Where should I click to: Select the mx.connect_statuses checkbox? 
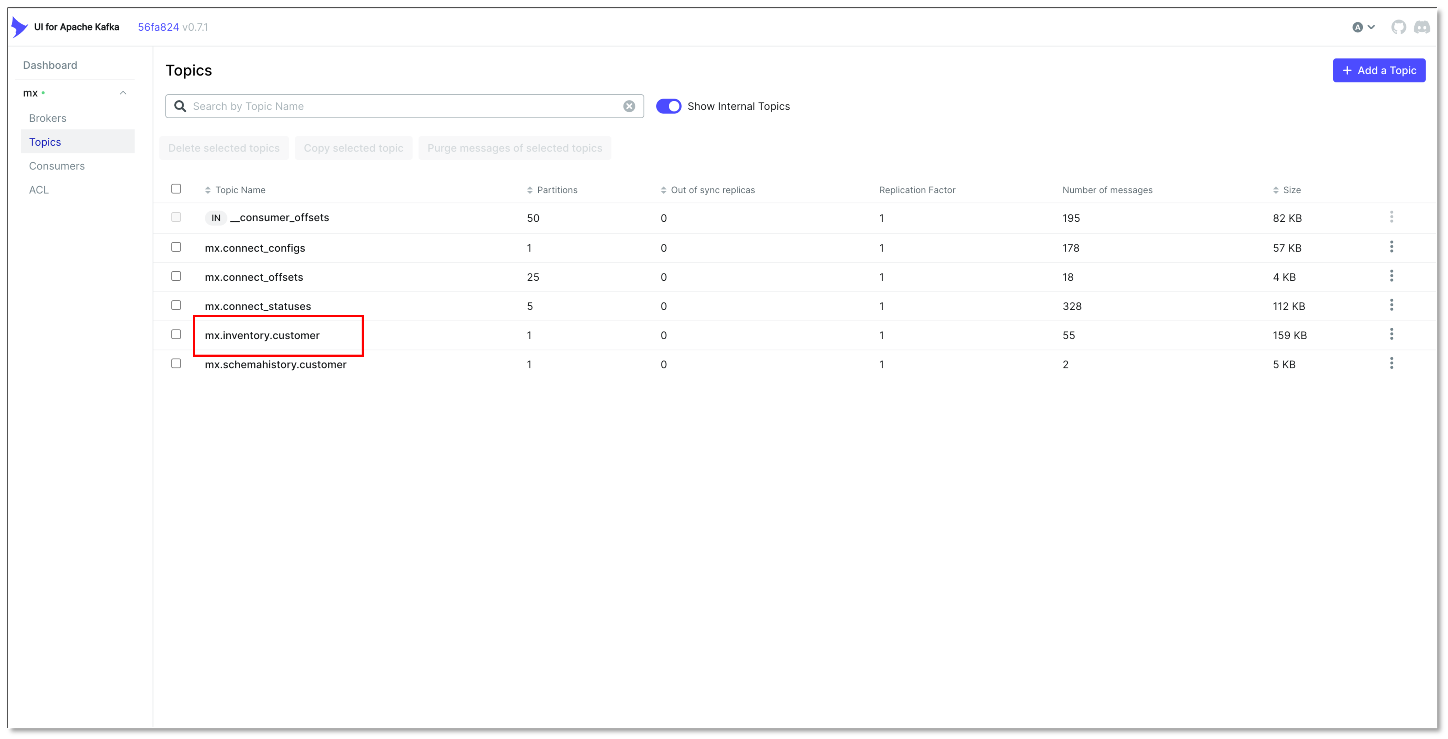pyautogui.click(x=176, y=305)
